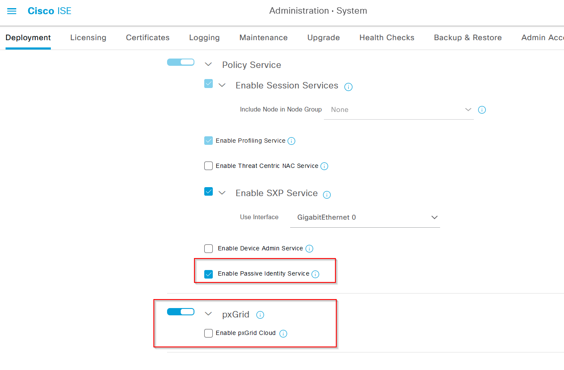Image resolution: width=564 pixels, height=370 pixels.
Task: Show info for Threat Centric NAC Service
Action: click(324, 166)
